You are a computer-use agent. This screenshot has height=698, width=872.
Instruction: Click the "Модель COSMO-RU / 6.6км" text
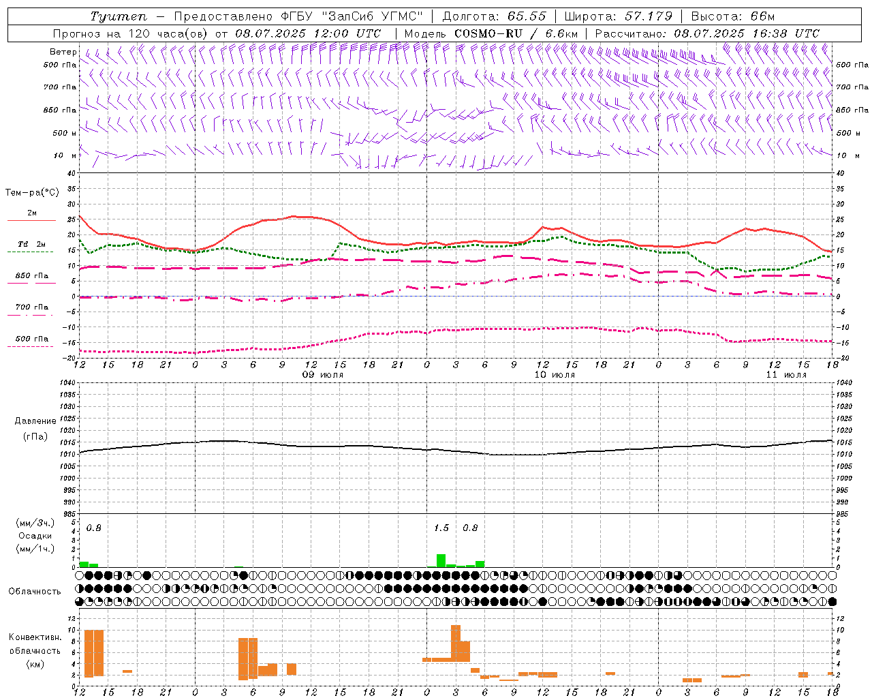click(x=491, y=33)
